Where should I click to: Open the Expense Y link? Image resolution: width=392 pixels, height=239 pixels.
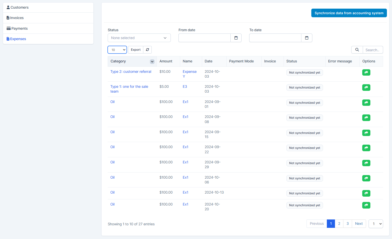190,74
